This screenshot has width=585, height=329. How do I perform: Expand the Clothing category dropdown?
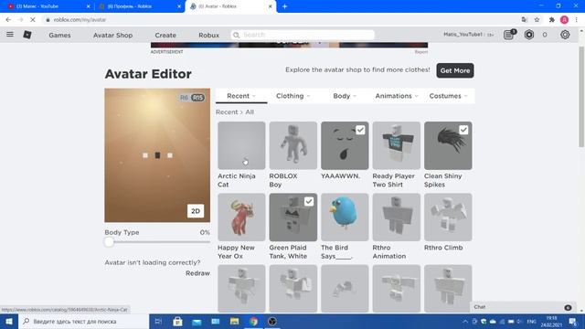[x=292, y=96]
